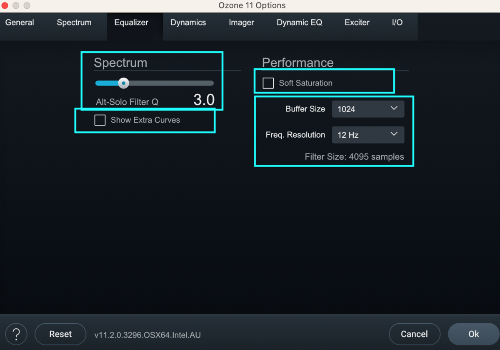Click the Buffer Size label

(x=305, y=109)
